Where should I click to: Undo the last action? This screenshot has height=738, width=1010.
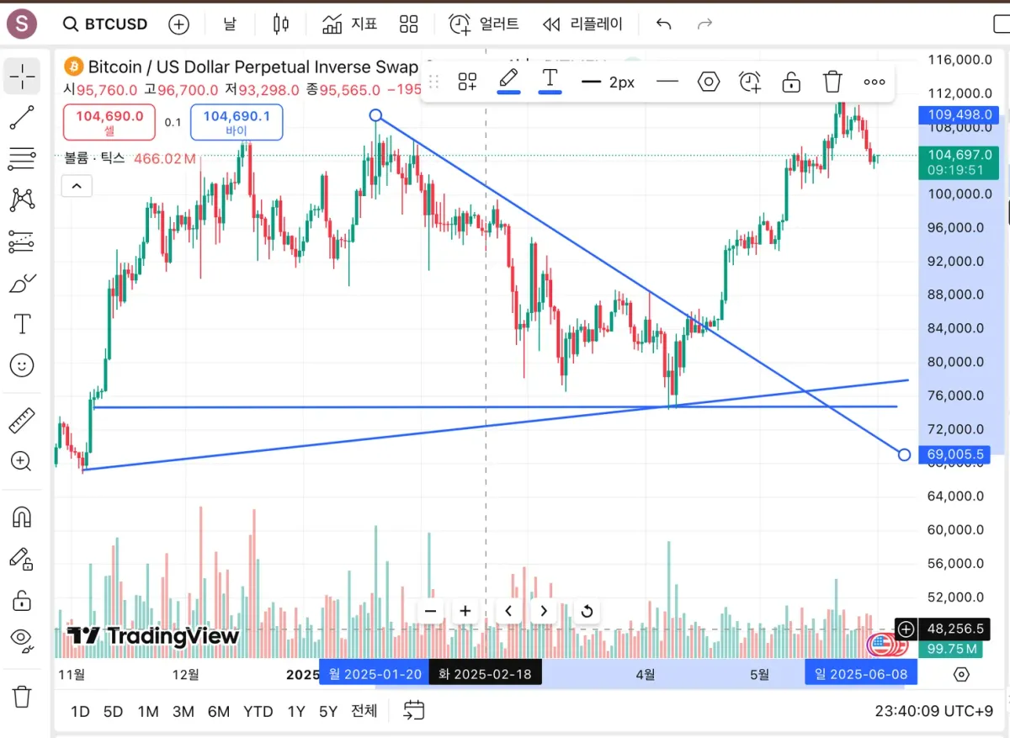coord(663,24)
